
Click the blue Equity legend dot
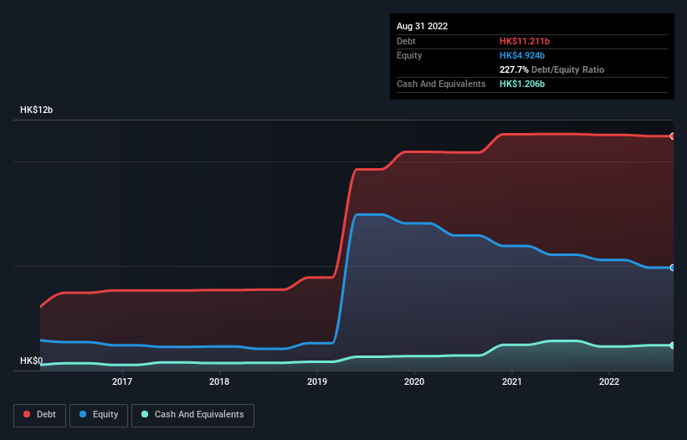tap(83, 414)
